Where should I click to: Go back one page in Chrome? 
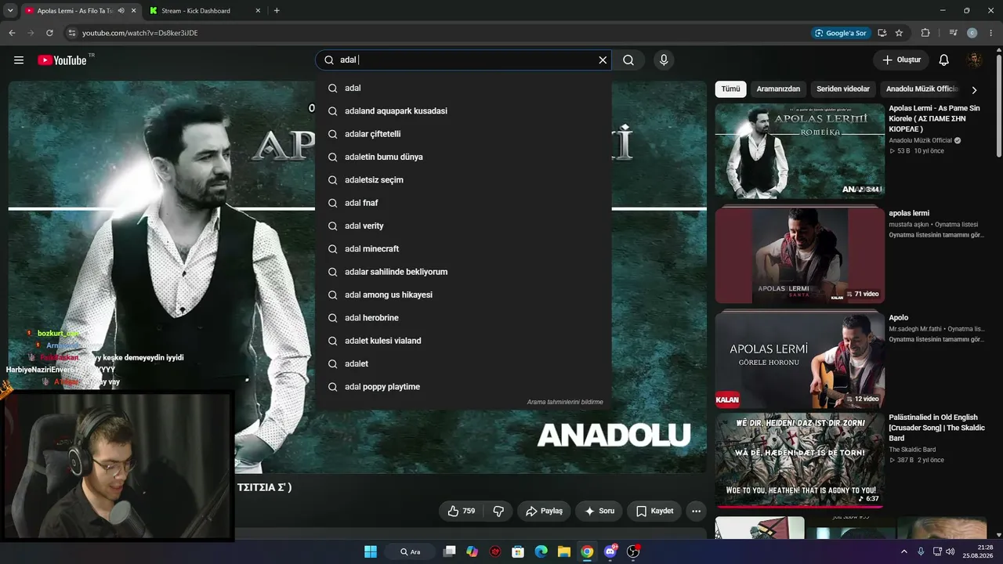pos(12,33)
